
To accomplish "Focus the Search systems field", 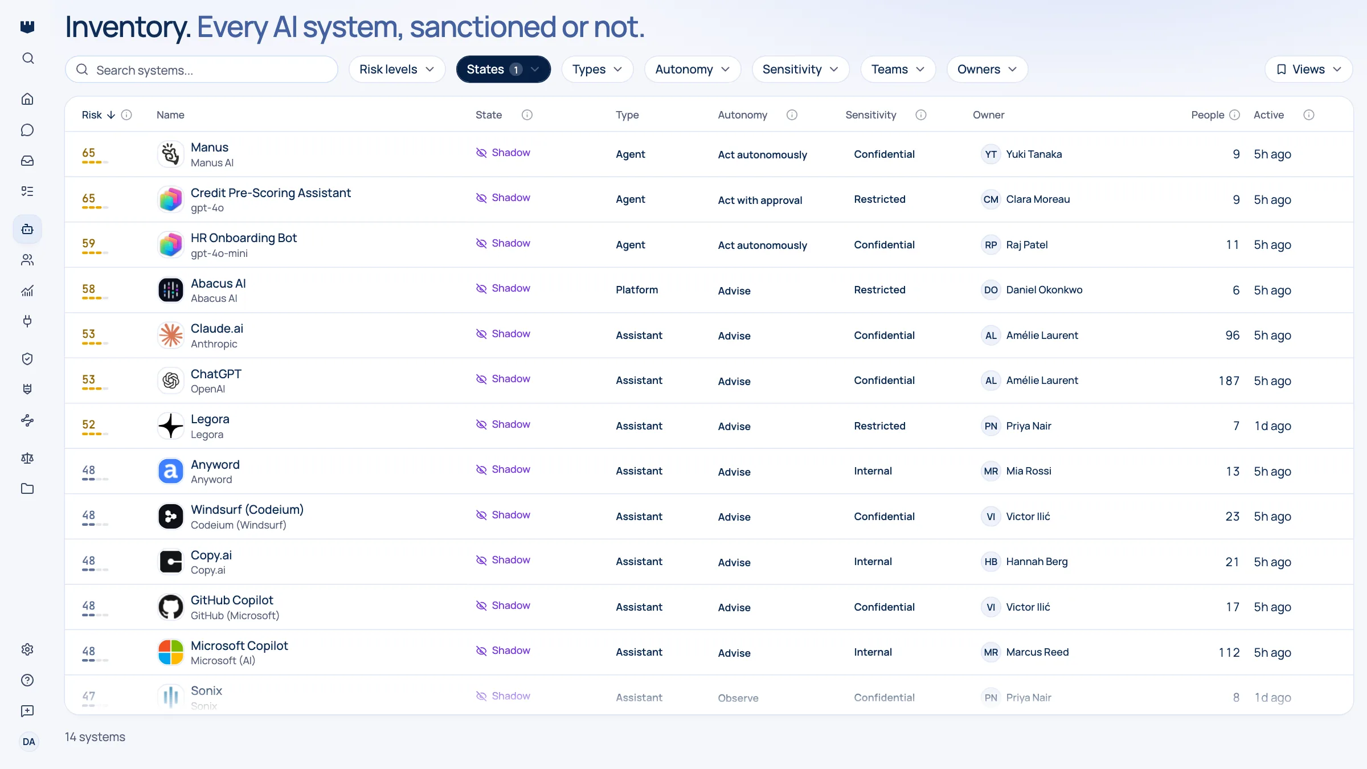I will pos(202,69).
